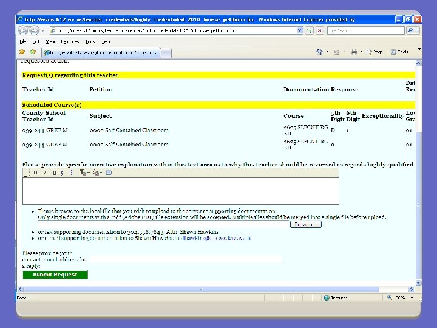
Task: Click the green Refresh page icon
Action: [x=309, y=30]
